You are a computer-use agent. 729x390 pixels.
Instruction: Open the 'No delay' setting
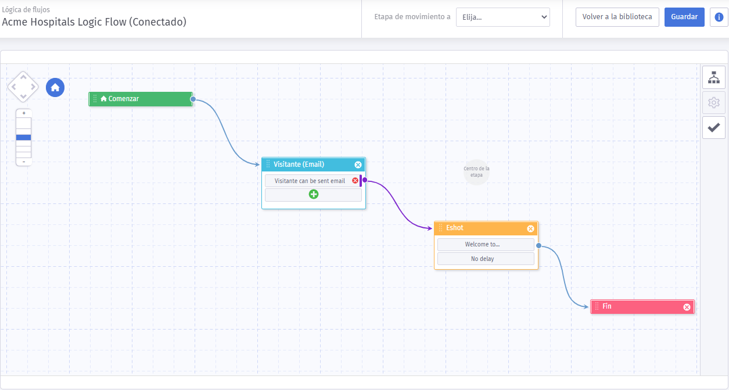click(486, 259)
